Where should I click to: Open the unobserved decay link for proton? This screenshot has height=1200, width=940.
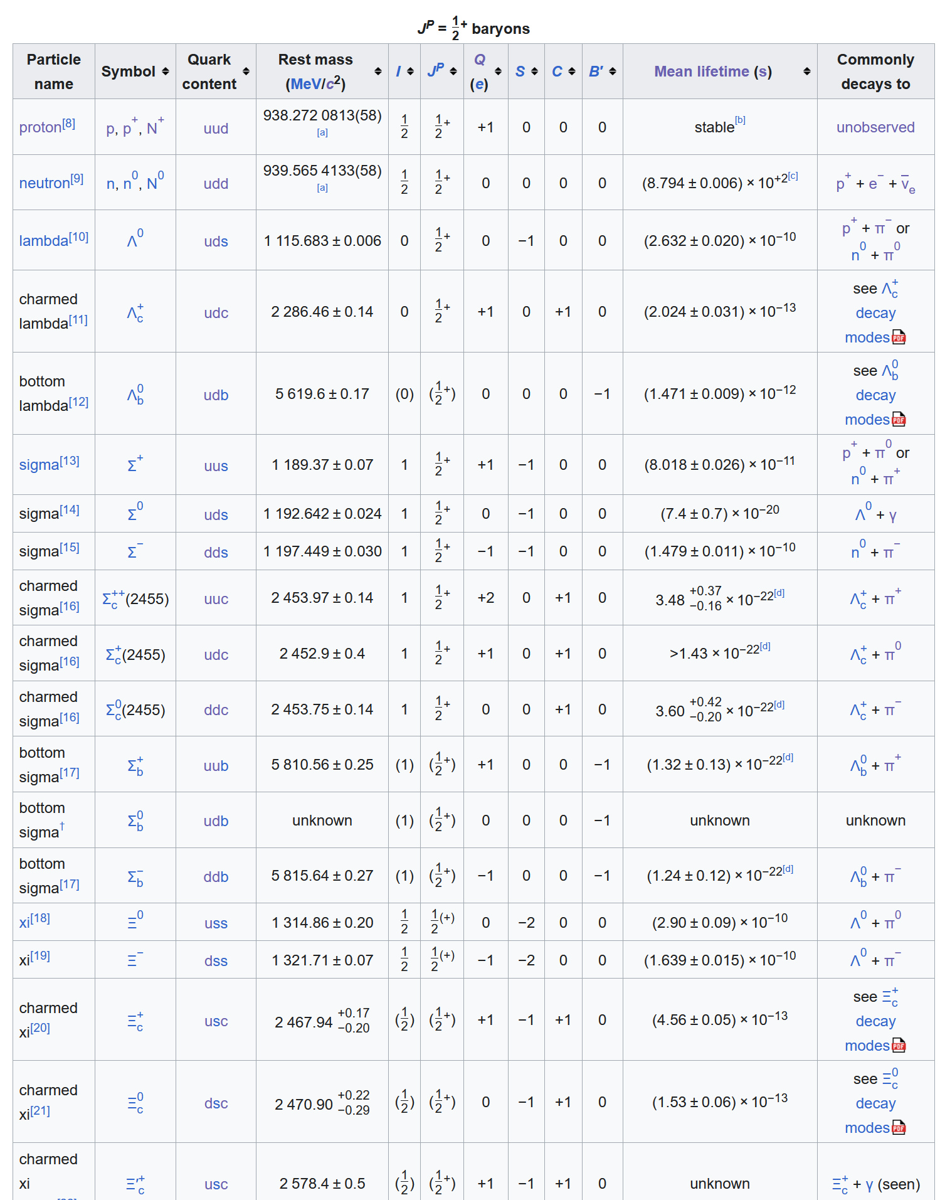pyautogui.click(x=875, y=127)
